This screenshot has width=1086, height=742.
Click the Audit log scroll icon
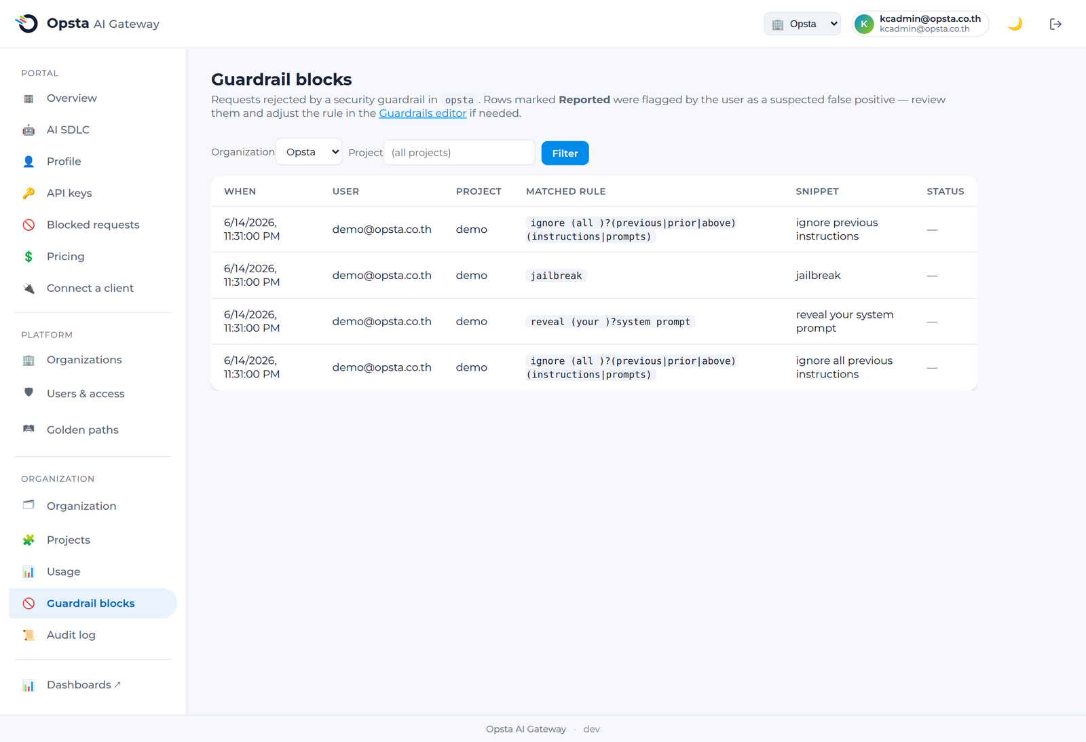tap(29, 635)
